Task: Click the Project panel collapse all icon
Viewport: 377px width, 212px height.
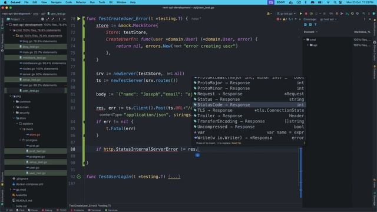Action: pyautogui.click(x=53, y=19)
